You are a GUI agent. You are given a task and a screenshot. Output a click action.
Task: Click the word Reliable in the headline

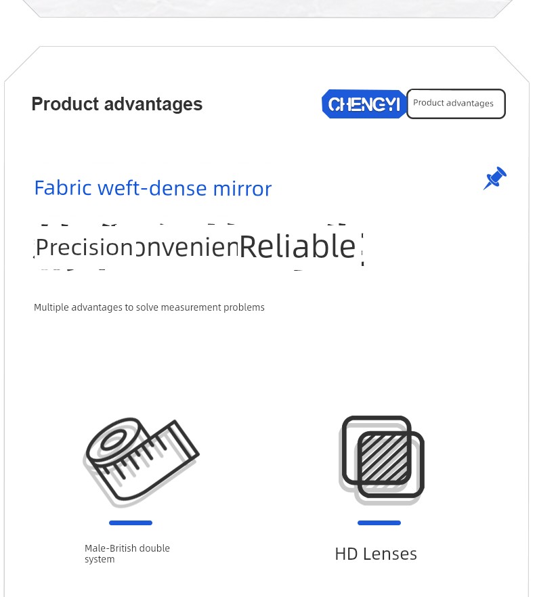(x=297, y=246)
